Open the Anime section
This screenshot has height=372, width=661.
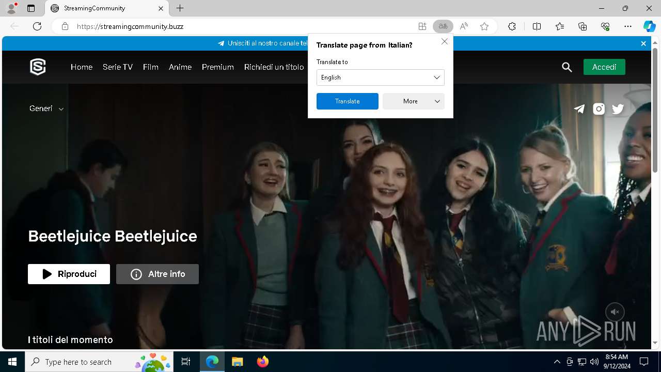(180, 67)
